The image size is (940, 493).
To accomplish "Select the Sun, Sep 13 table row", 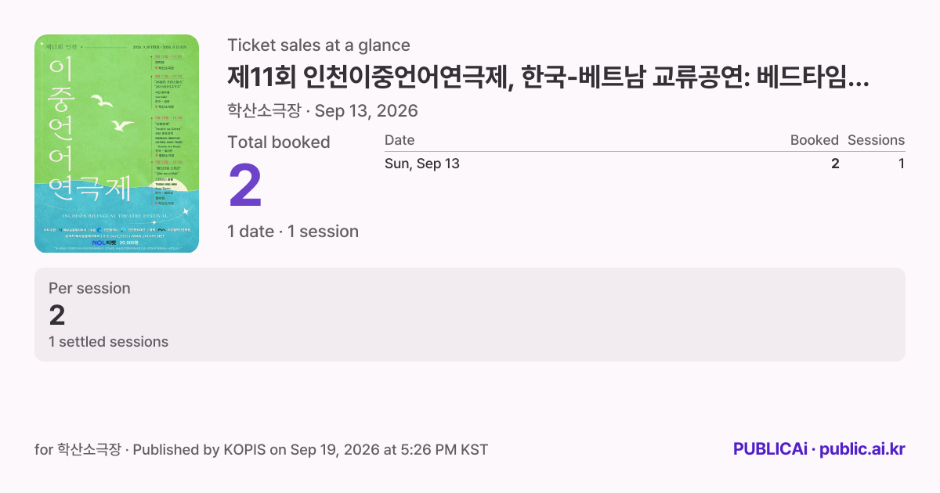I will 645,164.
